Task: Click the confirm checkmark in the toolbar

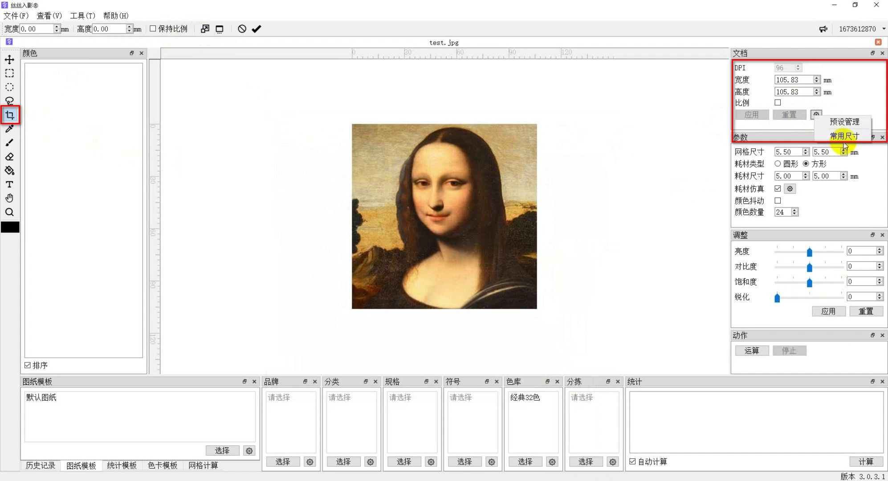Action: pyautogui.click(x=256, y=29)
